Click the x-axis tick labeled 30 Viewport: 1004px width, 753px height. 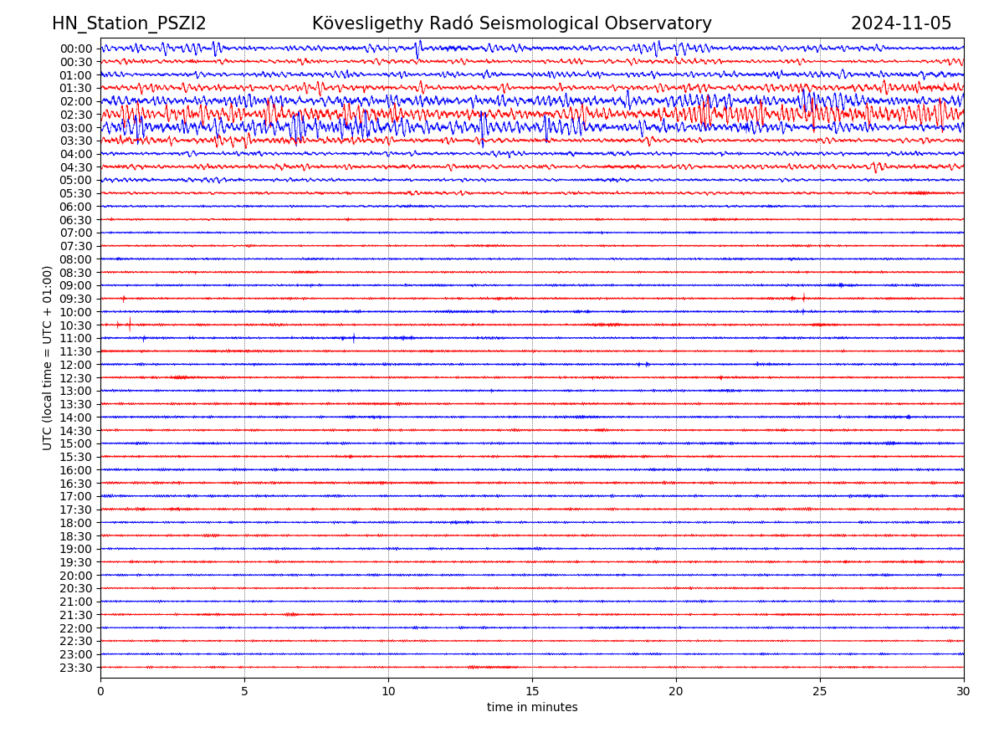coord(964,692)
